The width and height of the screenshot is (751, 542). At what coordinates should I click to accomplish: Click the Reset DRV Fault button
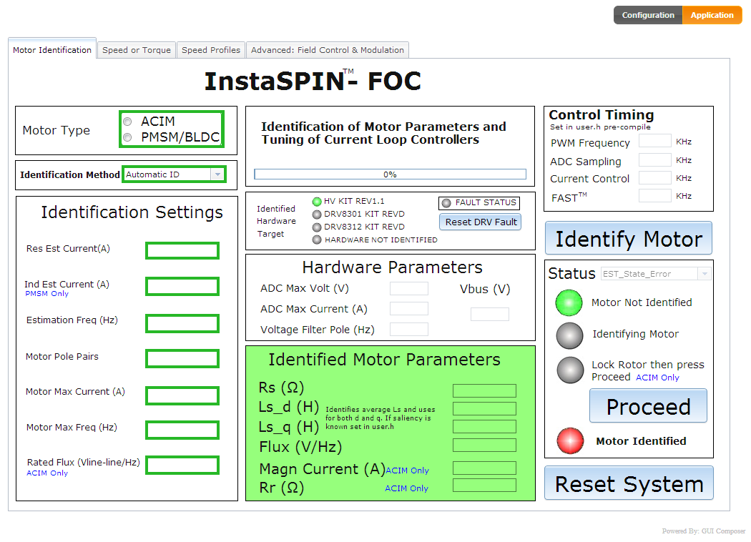pyautogui.click(x=481, y=222)
